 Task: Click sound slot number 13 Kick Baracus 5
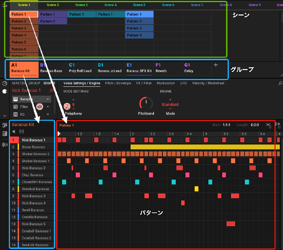[x=13, y=224]
